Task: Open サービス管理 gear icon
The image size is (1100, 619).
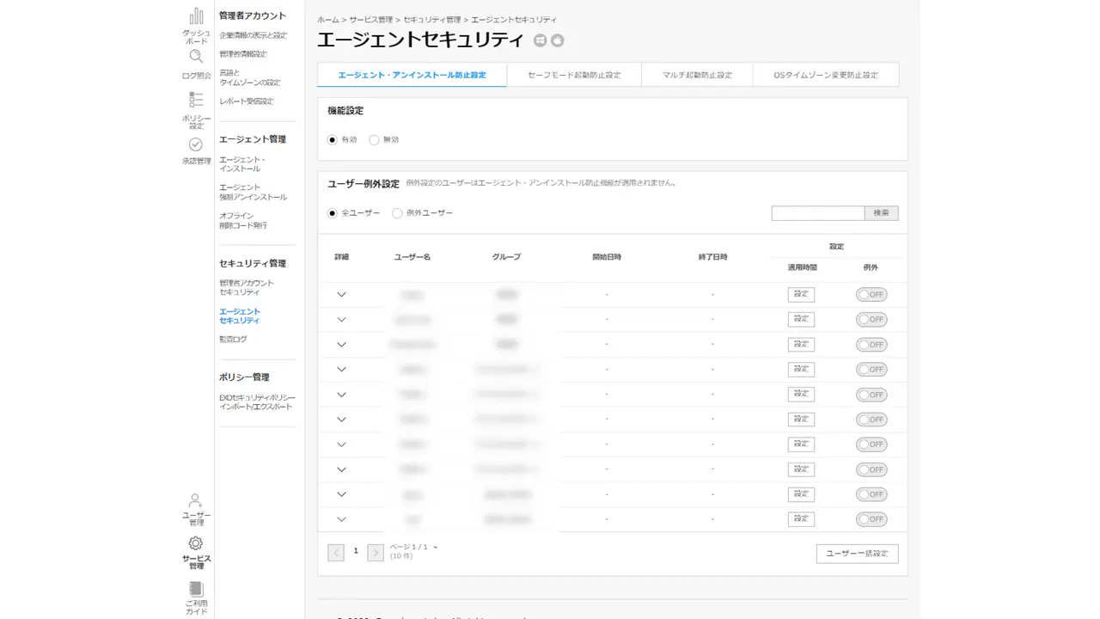Action: [196, 543]
